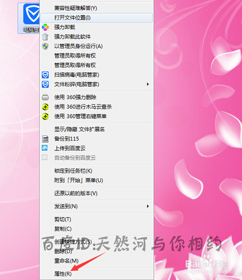Click the blue shield icon beside 扫描病毒
This screenshot has height=280, width=242.
pyautogui.click(x=45, y=75)
